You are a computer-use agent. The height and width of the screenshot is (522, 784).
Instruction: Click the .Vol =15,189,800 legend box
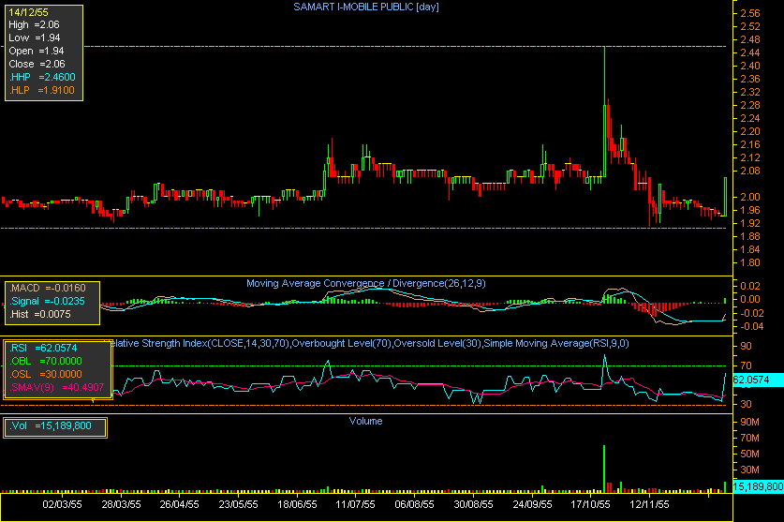tap(55, 427)
